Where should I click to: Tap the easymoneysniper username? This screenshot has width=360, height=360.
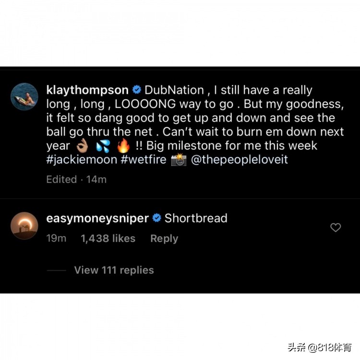tap(97, 218)
